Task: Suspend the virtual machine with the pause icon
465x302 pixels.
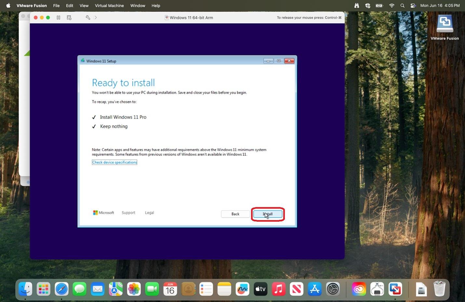Action: pyautogui.click(x=59, y=18)
